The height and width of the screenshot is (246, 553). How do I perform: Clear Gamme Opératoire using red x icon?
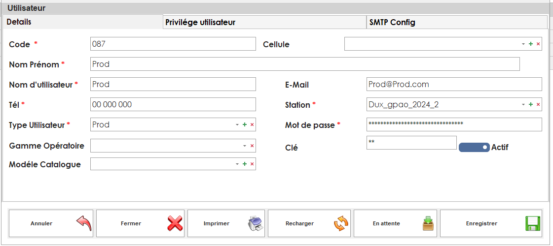click(252, 146)
